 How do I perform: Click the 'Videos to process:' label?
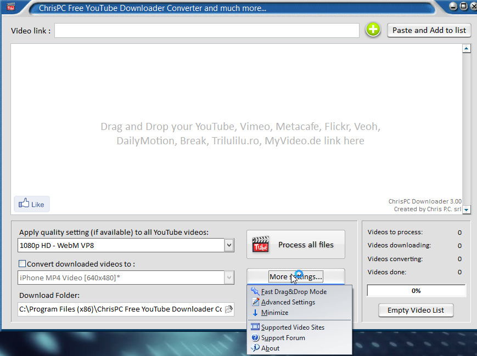coord(395,232)
